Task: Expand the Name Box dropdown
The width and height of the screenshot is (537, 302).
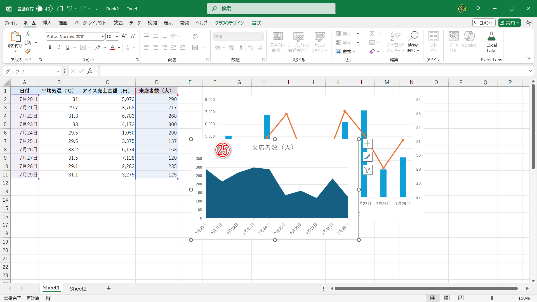Action: tap(58, 71)
